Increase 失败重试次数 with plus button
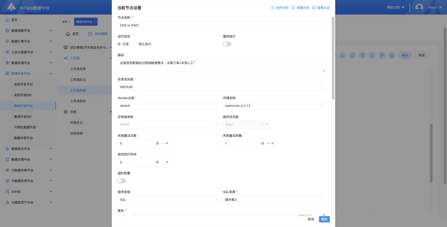Viewport: 447px width, 227px height. [167, 143]
